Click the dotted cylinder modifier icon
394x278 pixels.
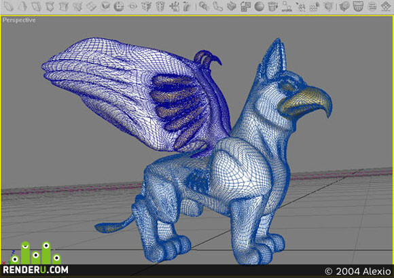160,6
